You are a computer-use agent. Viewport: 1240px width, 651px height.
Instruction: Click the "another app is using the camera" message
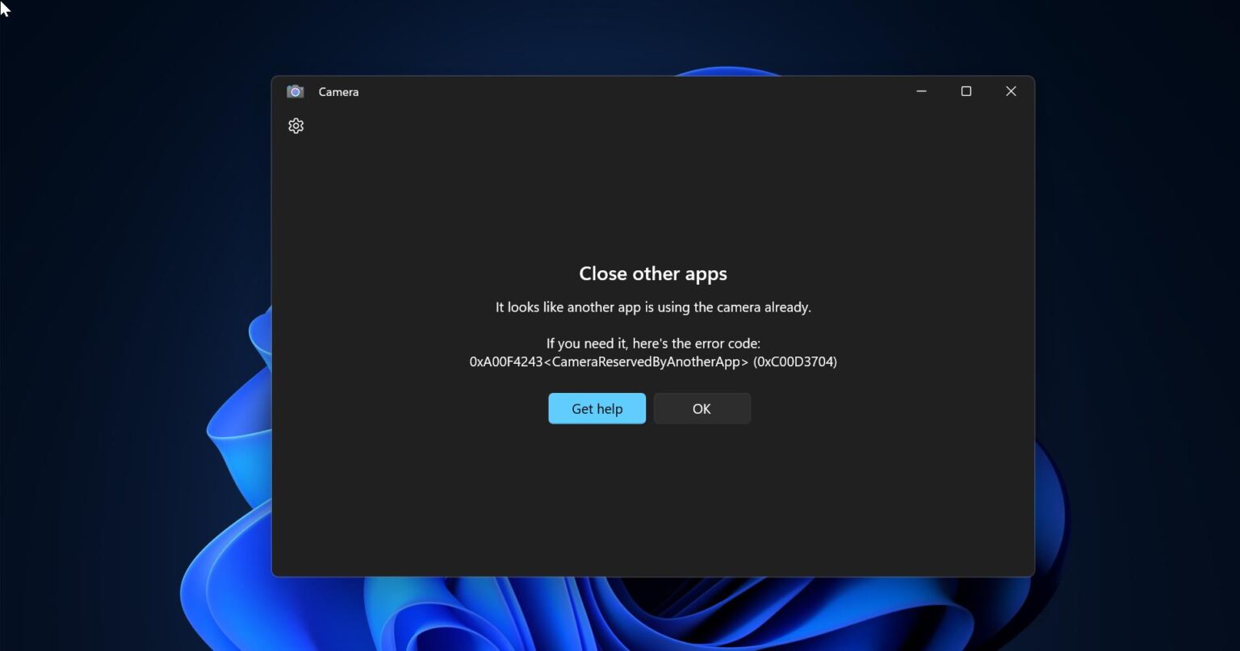(652, 307)
